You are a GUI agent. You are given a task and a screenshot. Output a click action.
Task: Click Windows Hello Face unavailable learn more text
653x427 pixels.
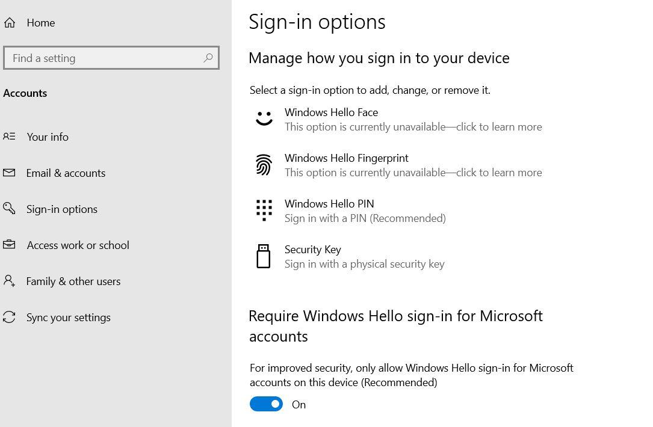pyautogui.click(x=413, y=127)
